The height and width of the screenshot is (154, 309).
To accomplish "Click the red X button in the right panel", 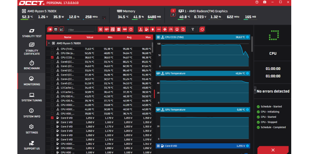I will pos(273,150).
